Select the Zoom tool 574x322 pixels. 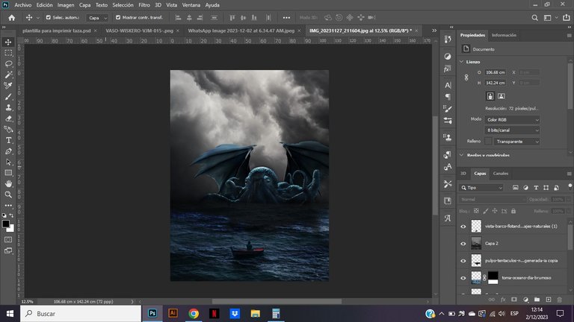tap(8, 195)
